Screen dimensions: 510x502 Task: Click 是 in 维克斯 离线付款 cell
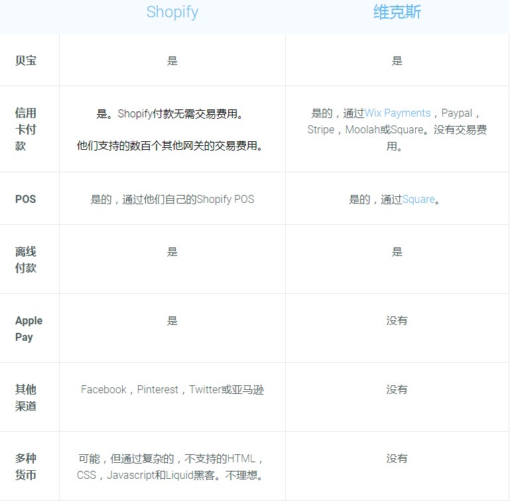pyautogui.click(x=397, y=251)
